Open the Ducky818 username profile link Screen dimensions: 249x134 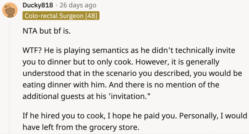tap(38, 5)
